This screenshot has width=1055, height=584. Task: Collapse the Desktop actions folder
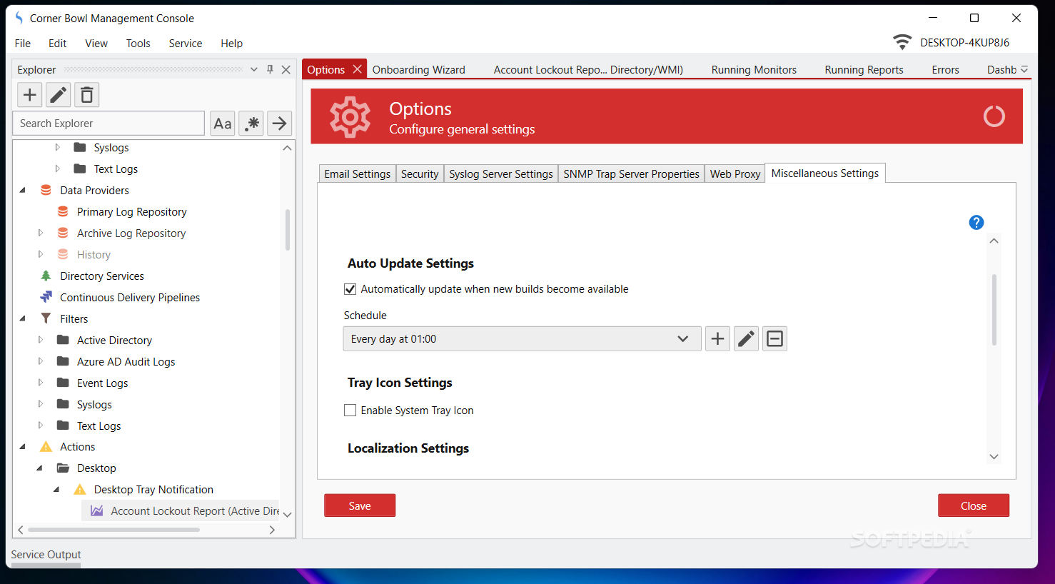coord(40,468)
